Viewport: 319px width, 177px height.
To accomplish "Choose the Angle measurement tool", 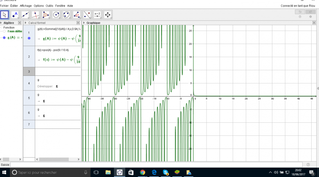I will [x=76, y=15].
